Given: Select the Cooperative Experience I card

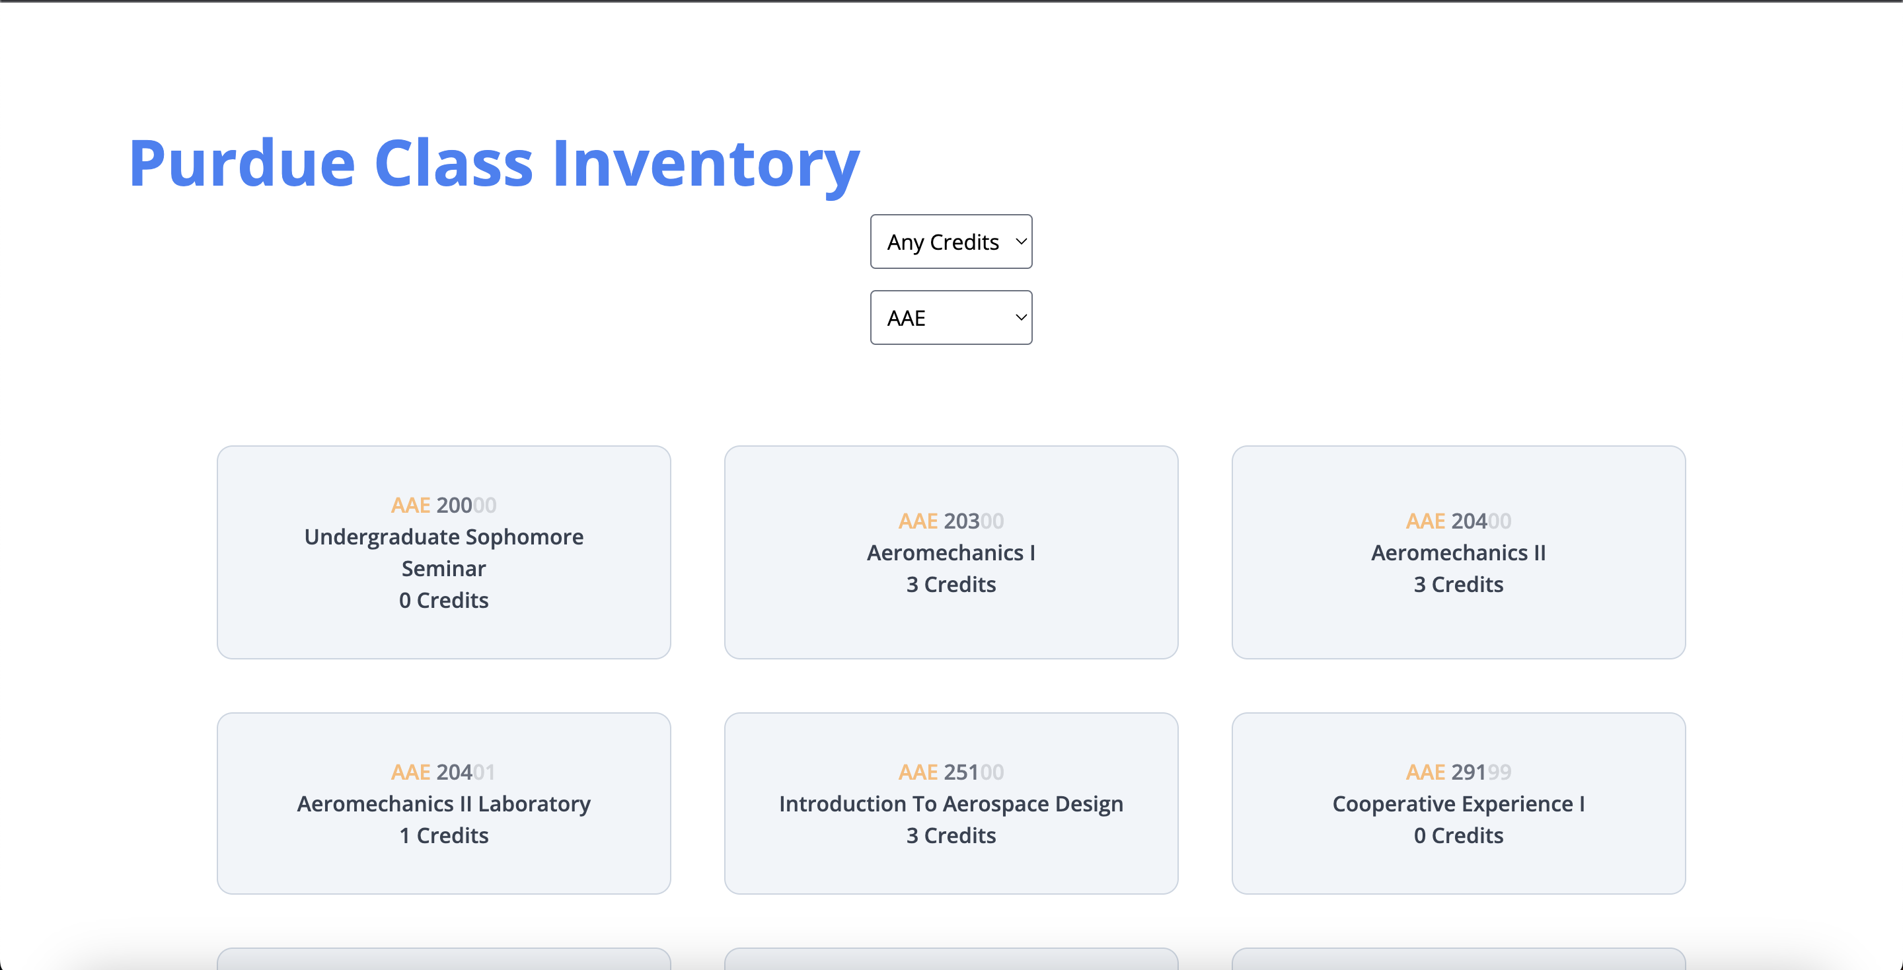Looking at the screenshot, I should coord(1458,803).
